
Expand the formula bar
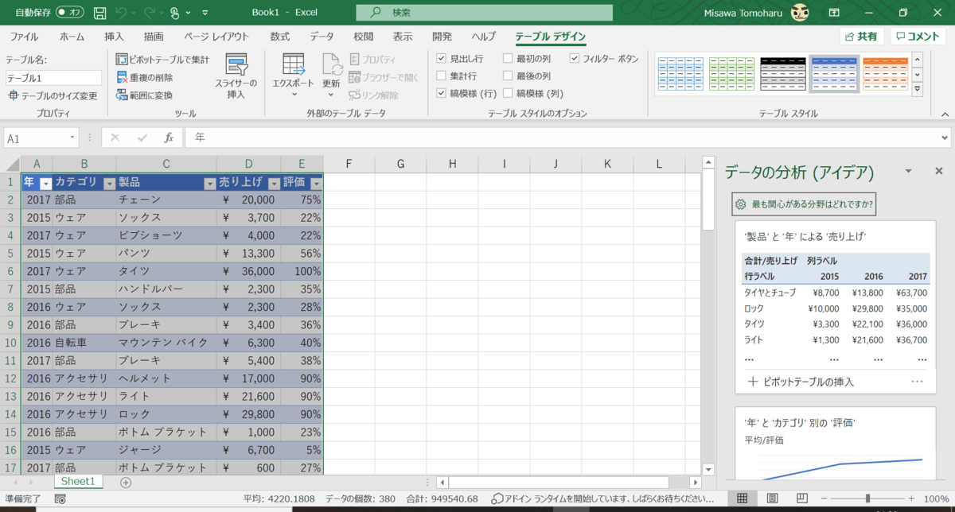coord(945,138)
